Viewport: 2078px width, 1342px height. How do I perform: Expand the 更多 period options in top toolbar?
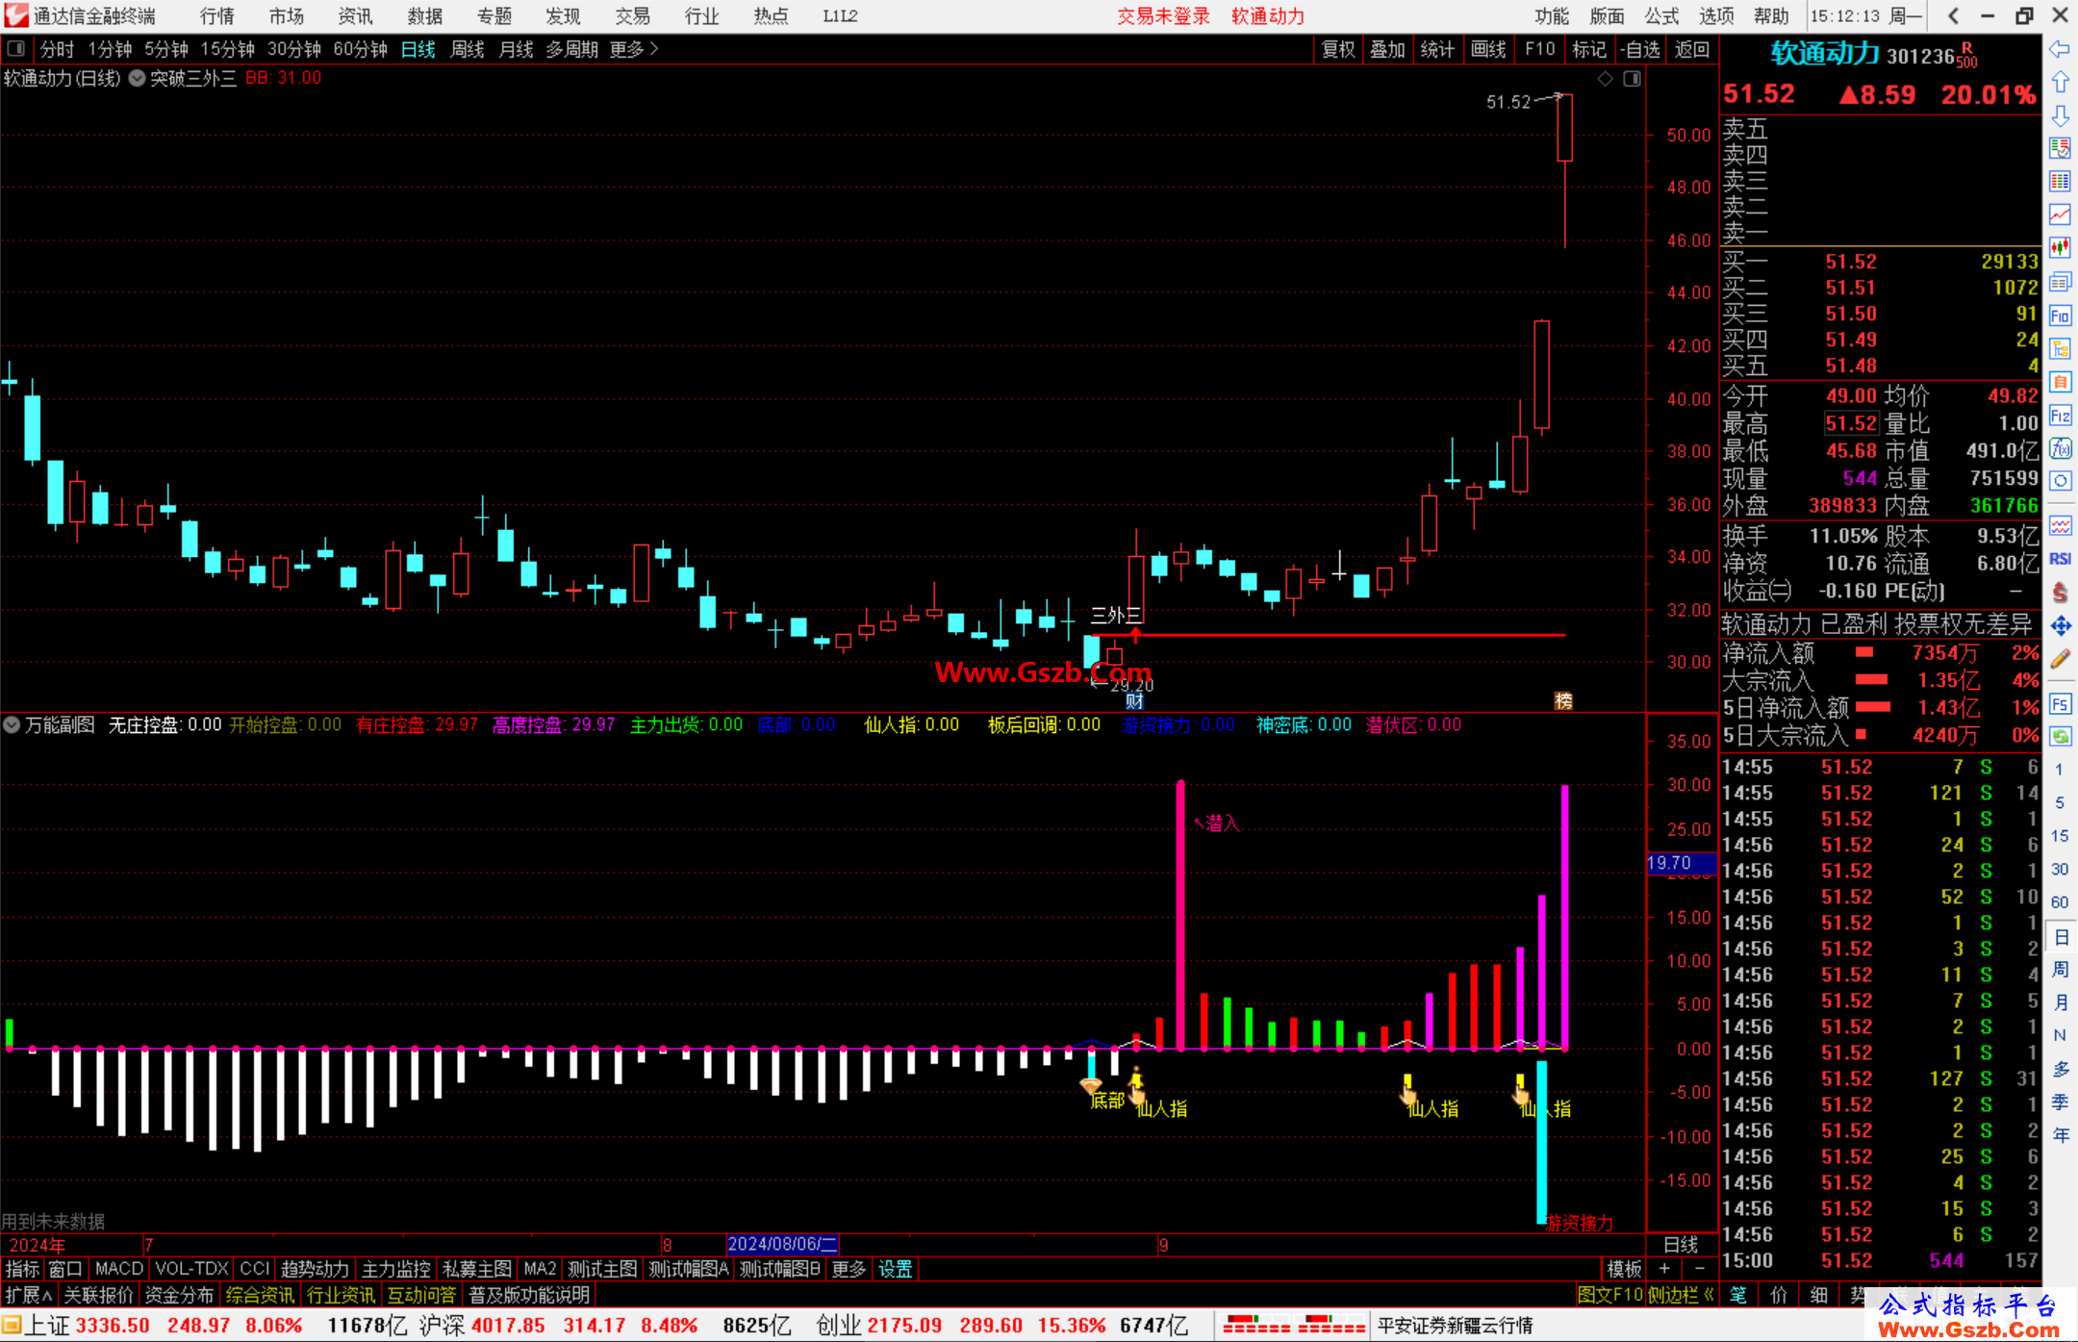click(x=634, y=49)
